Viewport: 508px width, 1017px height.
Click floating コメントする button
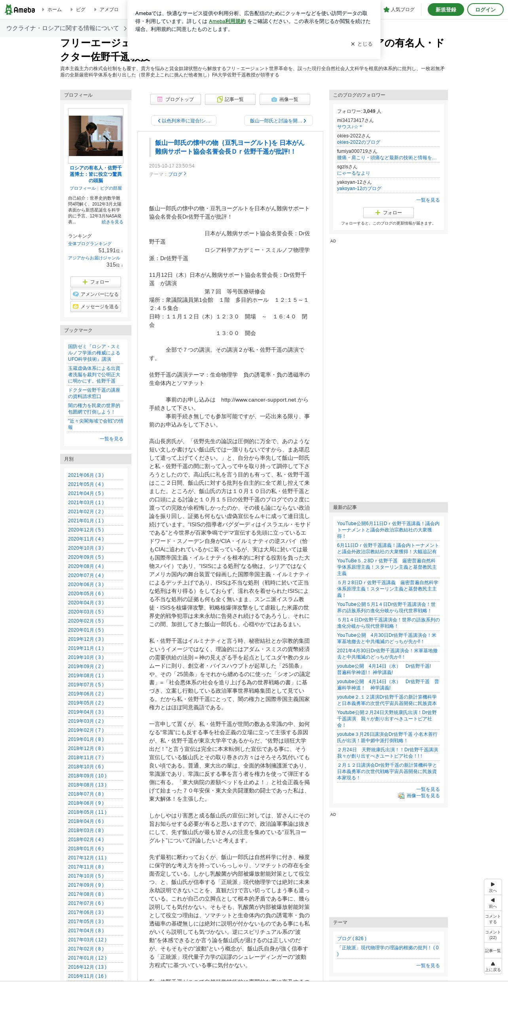click(493, 919)
